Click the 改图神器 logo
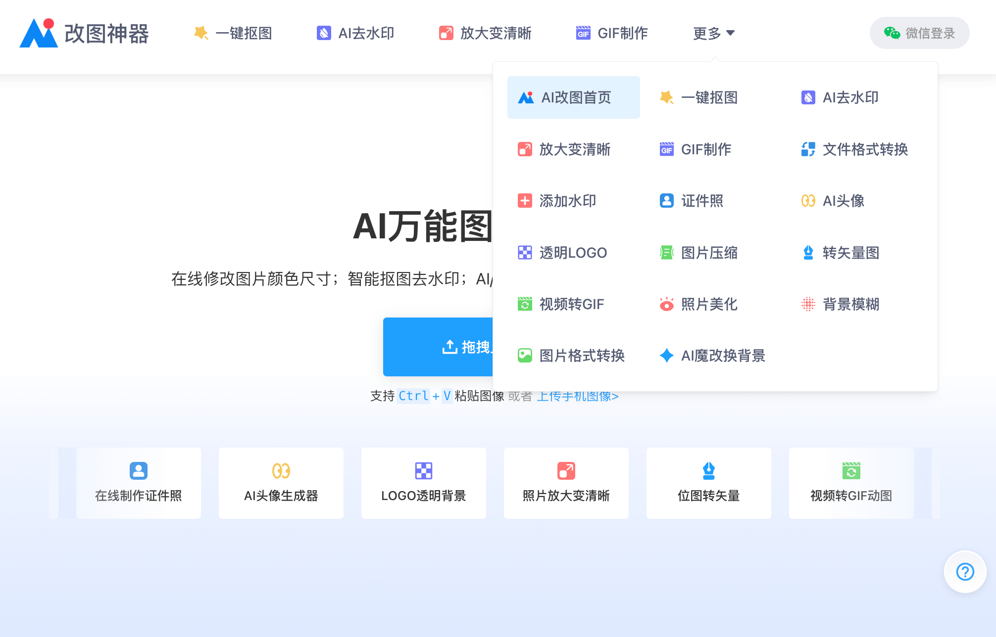 (x=84, y=33)
